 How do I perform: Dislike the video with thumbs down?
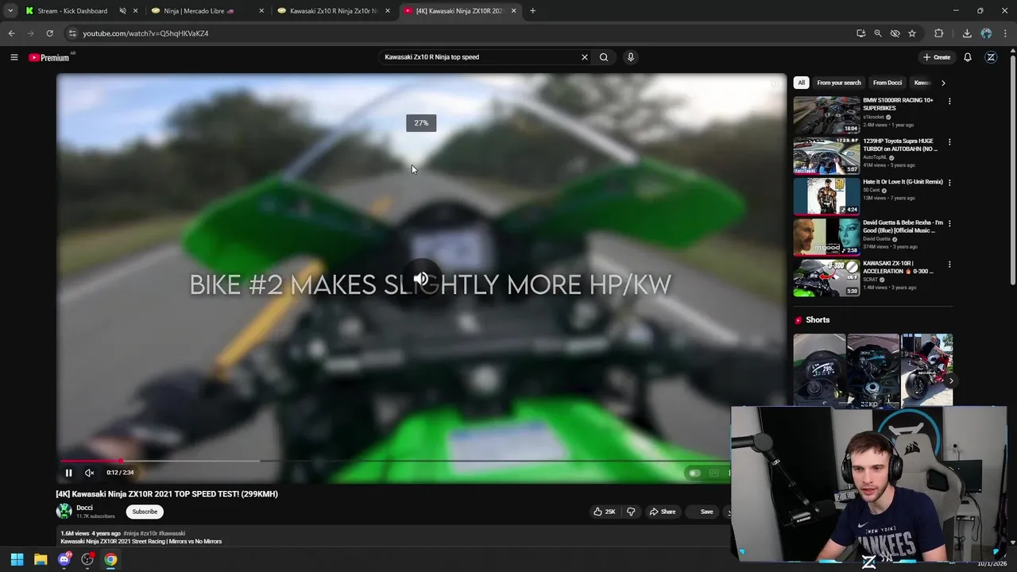tap(631, 512)
